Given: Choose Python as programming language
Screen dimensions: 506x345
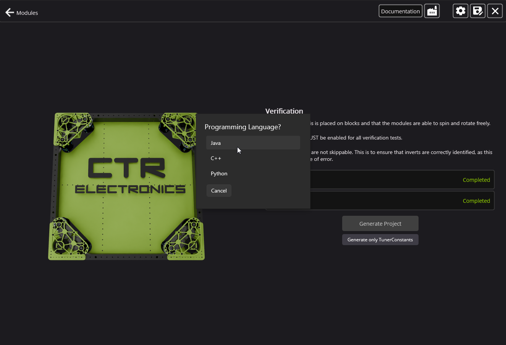Looking at the screenshot, I should [253, 173].
